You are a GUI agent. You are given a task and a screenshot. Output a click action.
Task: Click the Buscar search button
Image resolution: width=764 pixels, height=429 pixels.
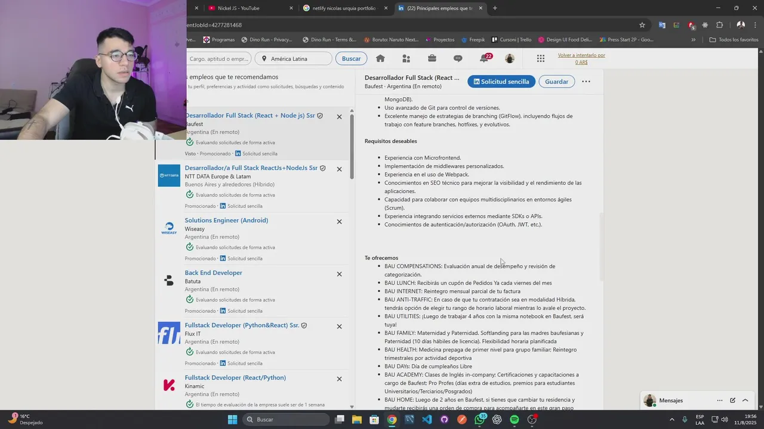click(351, 58)
